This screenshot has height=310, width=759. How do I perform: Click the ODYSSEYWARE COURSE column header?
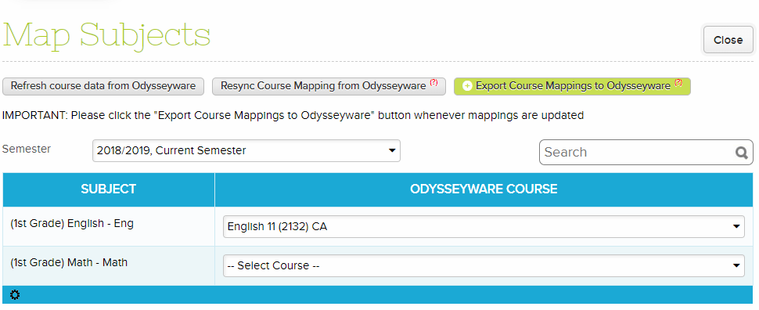pos(484,189)
